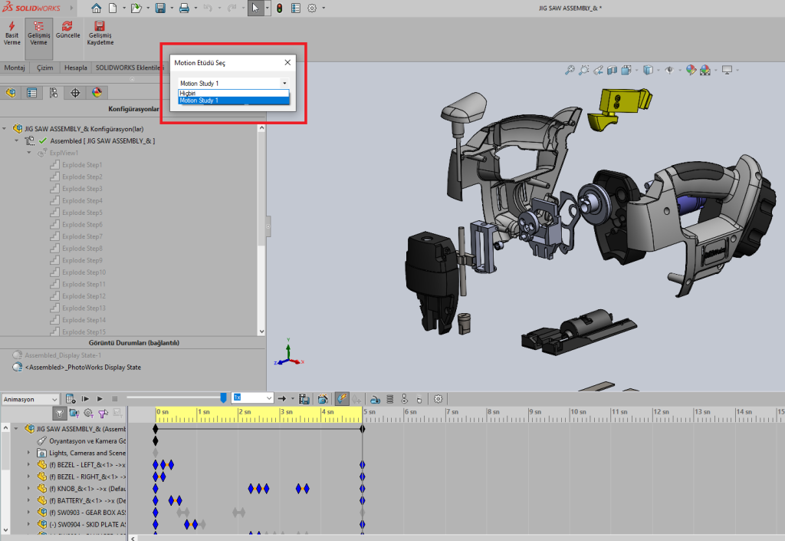The image size is (785, 541).
Task: Click the Section View icon
Action: pyautogui.click(x=612, y=70)
